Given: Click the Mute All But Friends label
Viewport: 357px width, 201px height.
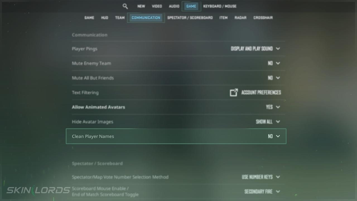Looking at the screenshot, I should pyautogui.click(x=93, y=78).
